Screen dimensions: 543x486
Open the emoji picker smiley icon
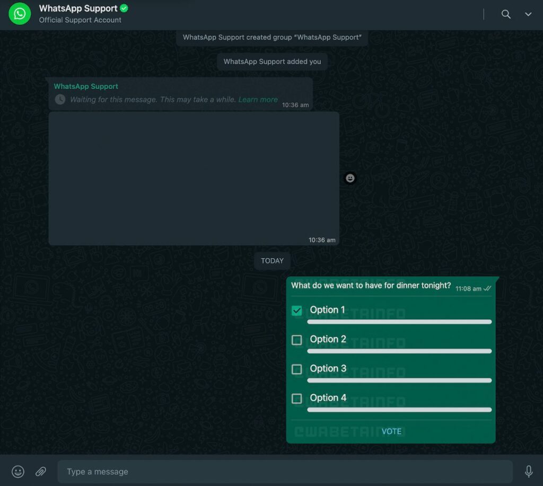[18, 471]
